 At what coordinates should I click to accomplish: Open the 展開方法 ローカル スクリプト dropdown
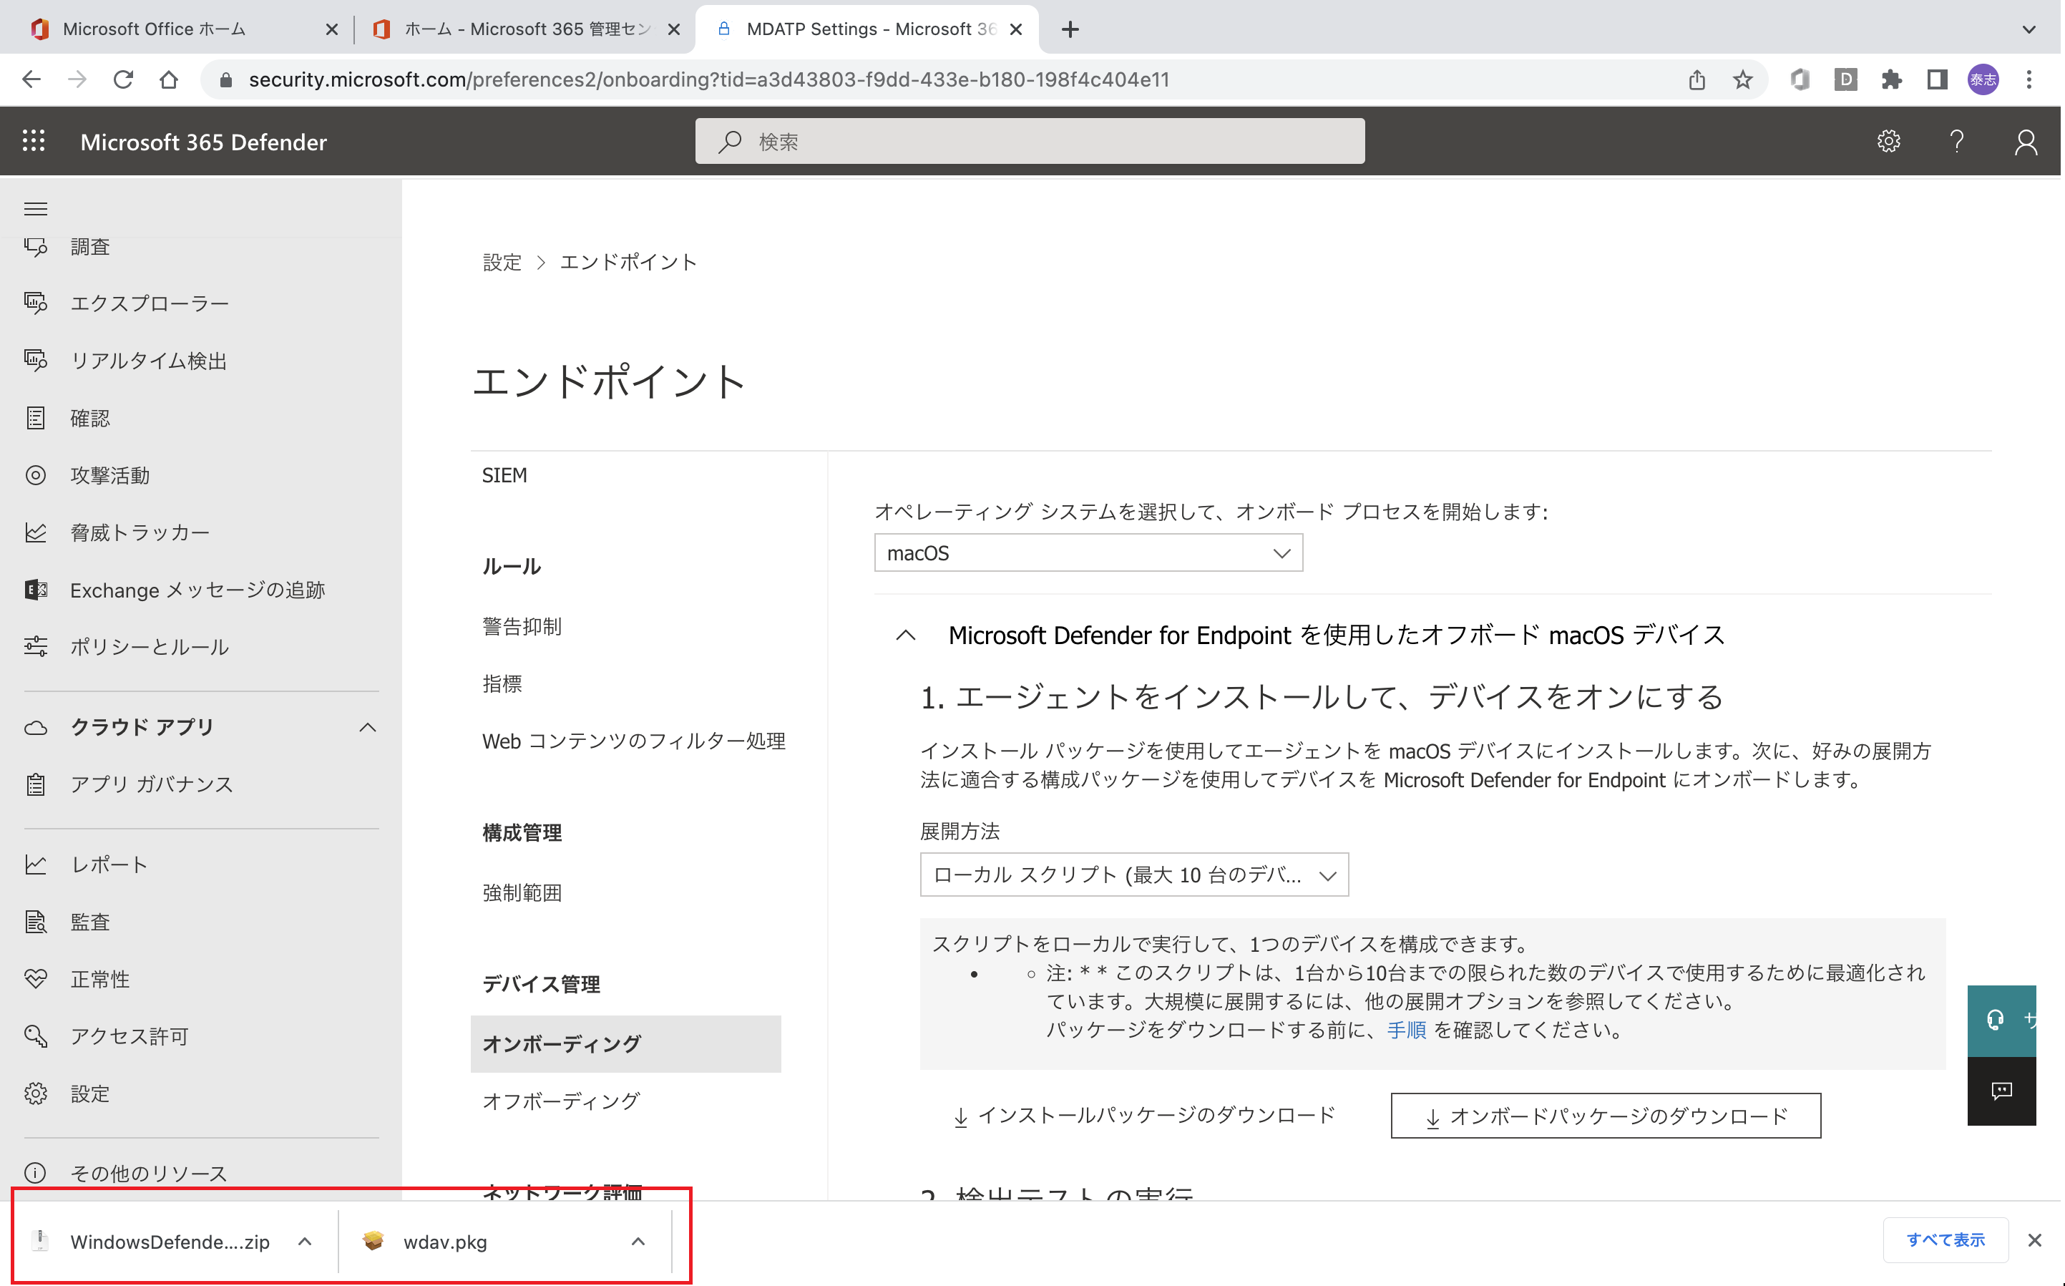tap(1134, 875)
